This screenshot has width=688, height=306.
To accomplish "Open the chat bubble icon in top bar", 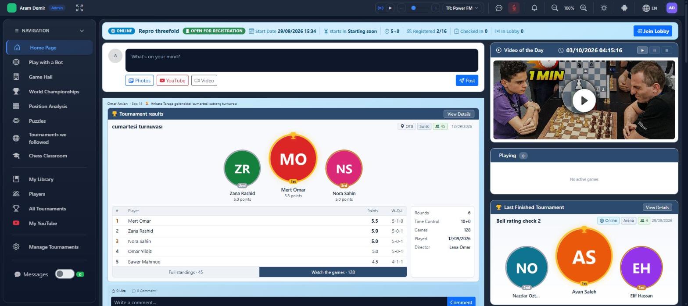I will tap(498, 8).
